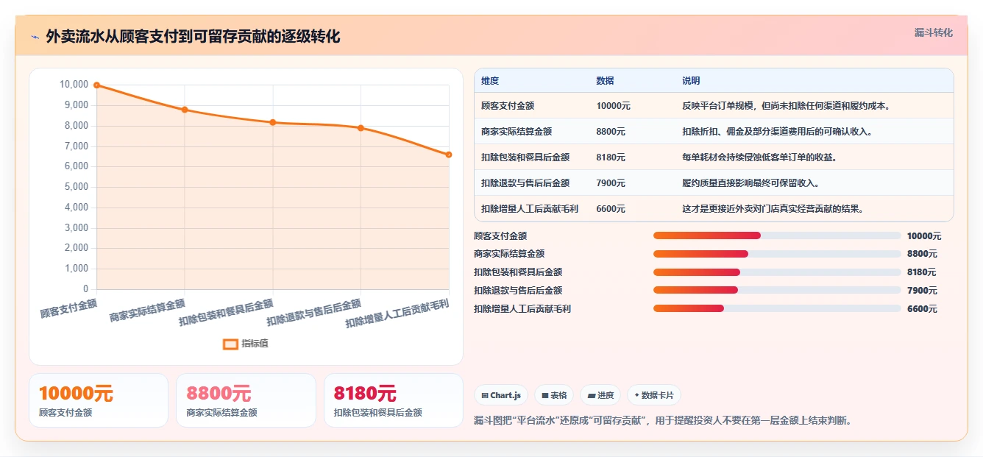Click the header title 外卖流水从顾客支付到可留存贡献的逐级转化
Screen dimensions: 983x457
193,37
